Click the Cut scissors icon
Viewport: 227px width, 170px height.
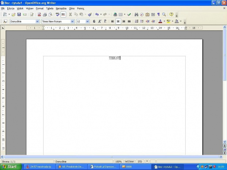tap(70, 15)
